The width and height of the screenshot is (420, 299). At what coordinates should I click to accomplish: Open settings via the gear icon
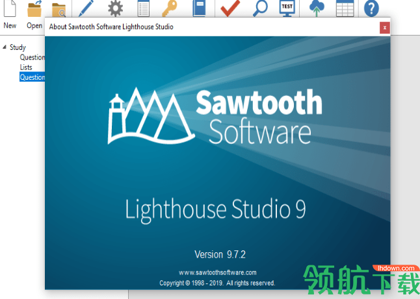(116, 8)
